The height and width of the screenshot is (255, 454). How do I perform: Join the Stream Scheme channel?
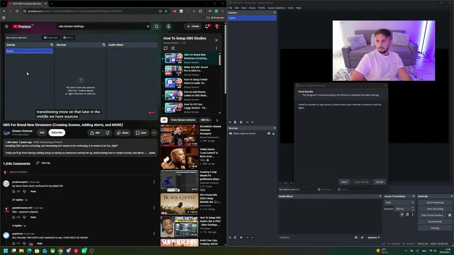[x=42, y=132]
